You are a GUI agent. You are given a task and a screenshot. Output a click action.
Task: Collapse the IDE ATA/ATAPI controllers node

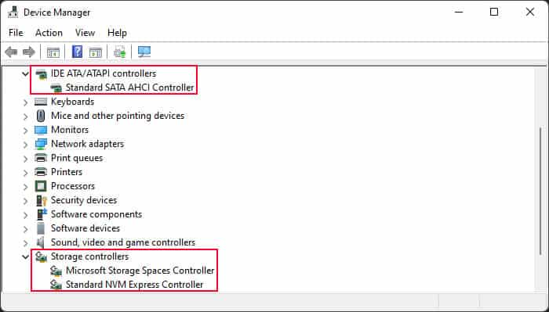point(25,74)
